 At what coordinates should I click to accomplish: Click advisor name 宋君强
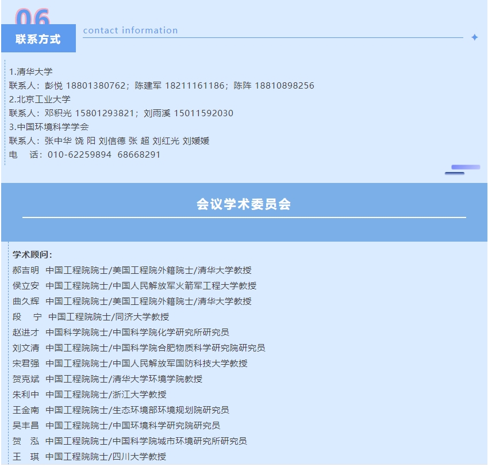point(26,363)
